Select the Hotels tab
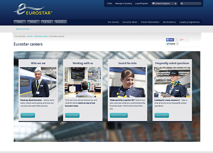Image resolution: width=213 pixels, height=153 pixels. 33,22
